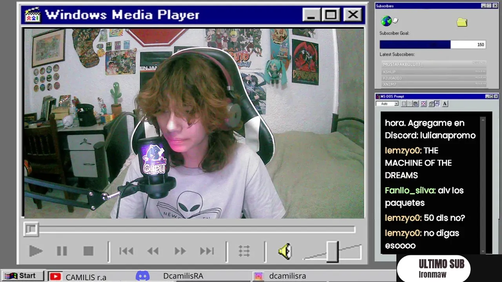502x282 pixels.
Task: Minimize the Subscribers window
Action: tap(484, 5)
